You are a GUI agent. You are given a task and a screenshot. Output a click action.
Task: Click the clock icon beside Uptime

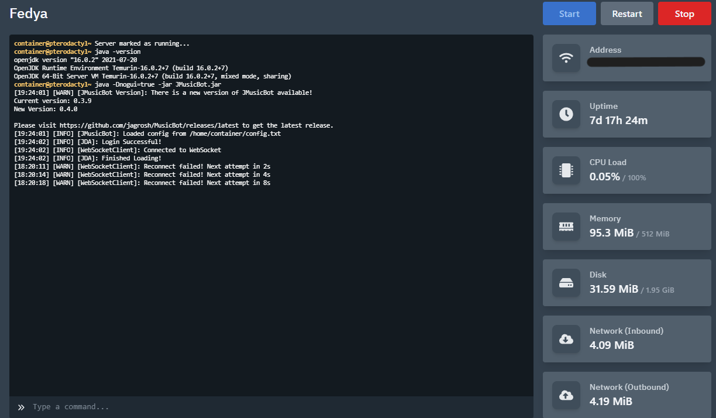566,114
